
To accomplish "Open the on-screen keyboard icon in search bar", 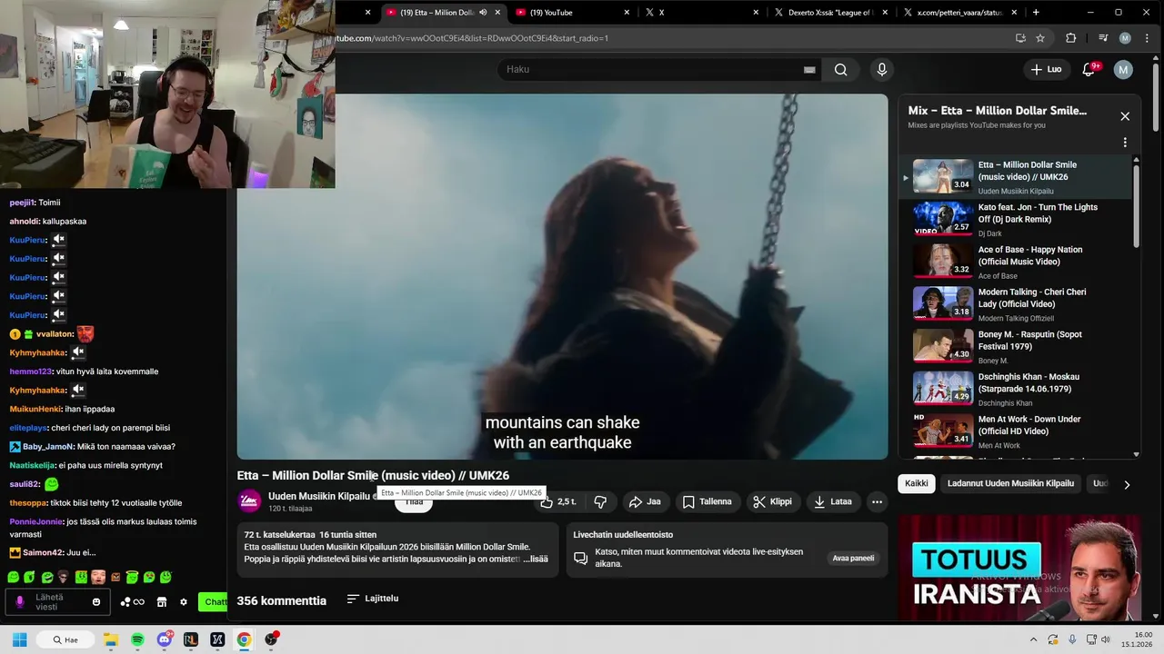I will click(x=809, y=70).
